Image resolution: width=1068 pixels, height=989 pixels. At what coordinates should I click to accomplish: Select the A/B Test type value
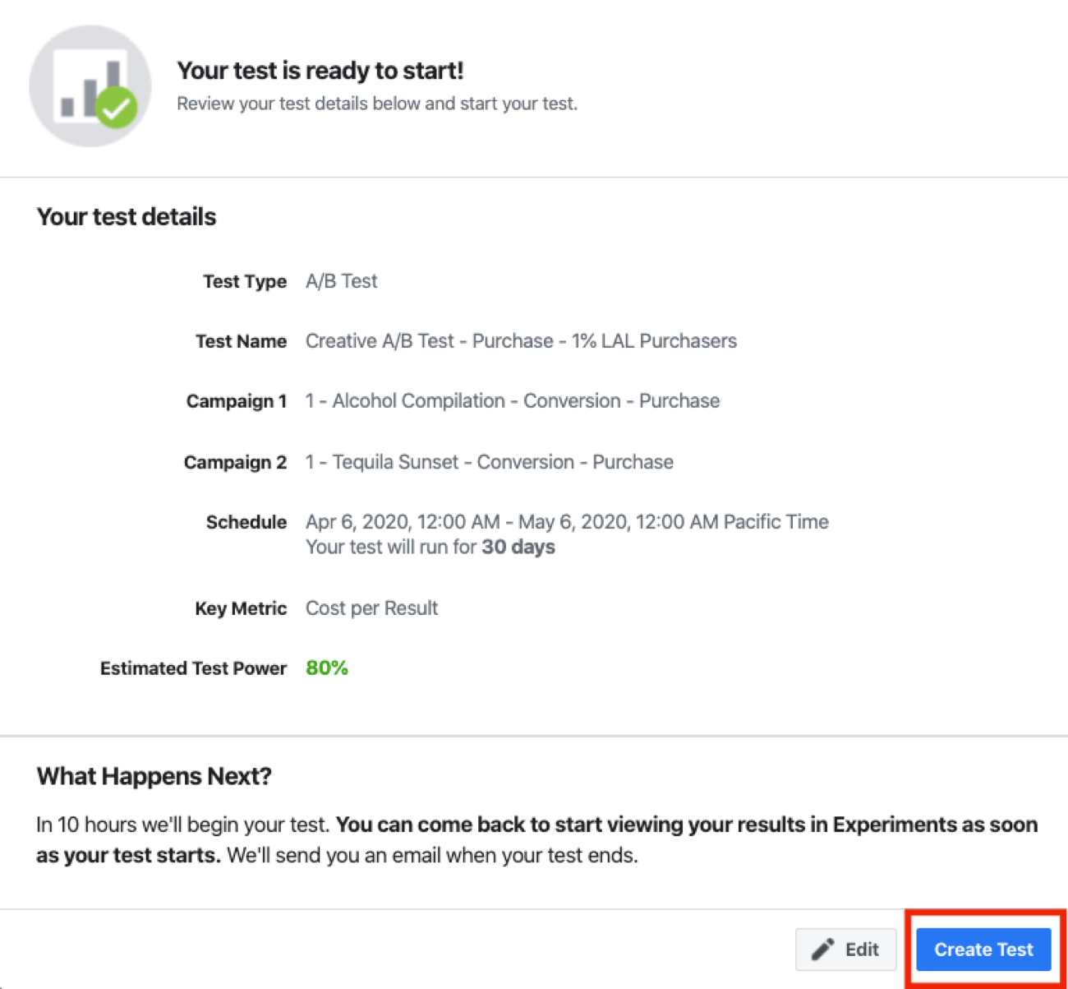(x=341, y=280)
